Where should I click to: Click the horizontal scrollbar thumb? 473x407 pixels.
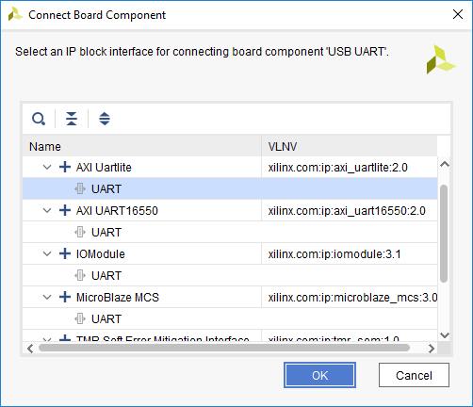coord(224,348)
